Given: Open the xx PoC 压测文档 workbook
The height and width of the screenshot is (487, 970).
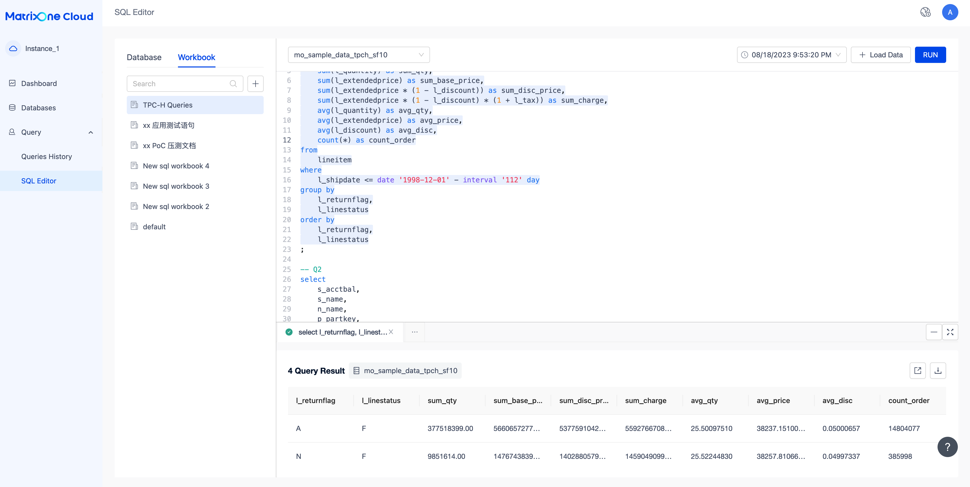Looking at the screenshot, I should (195, 145).
